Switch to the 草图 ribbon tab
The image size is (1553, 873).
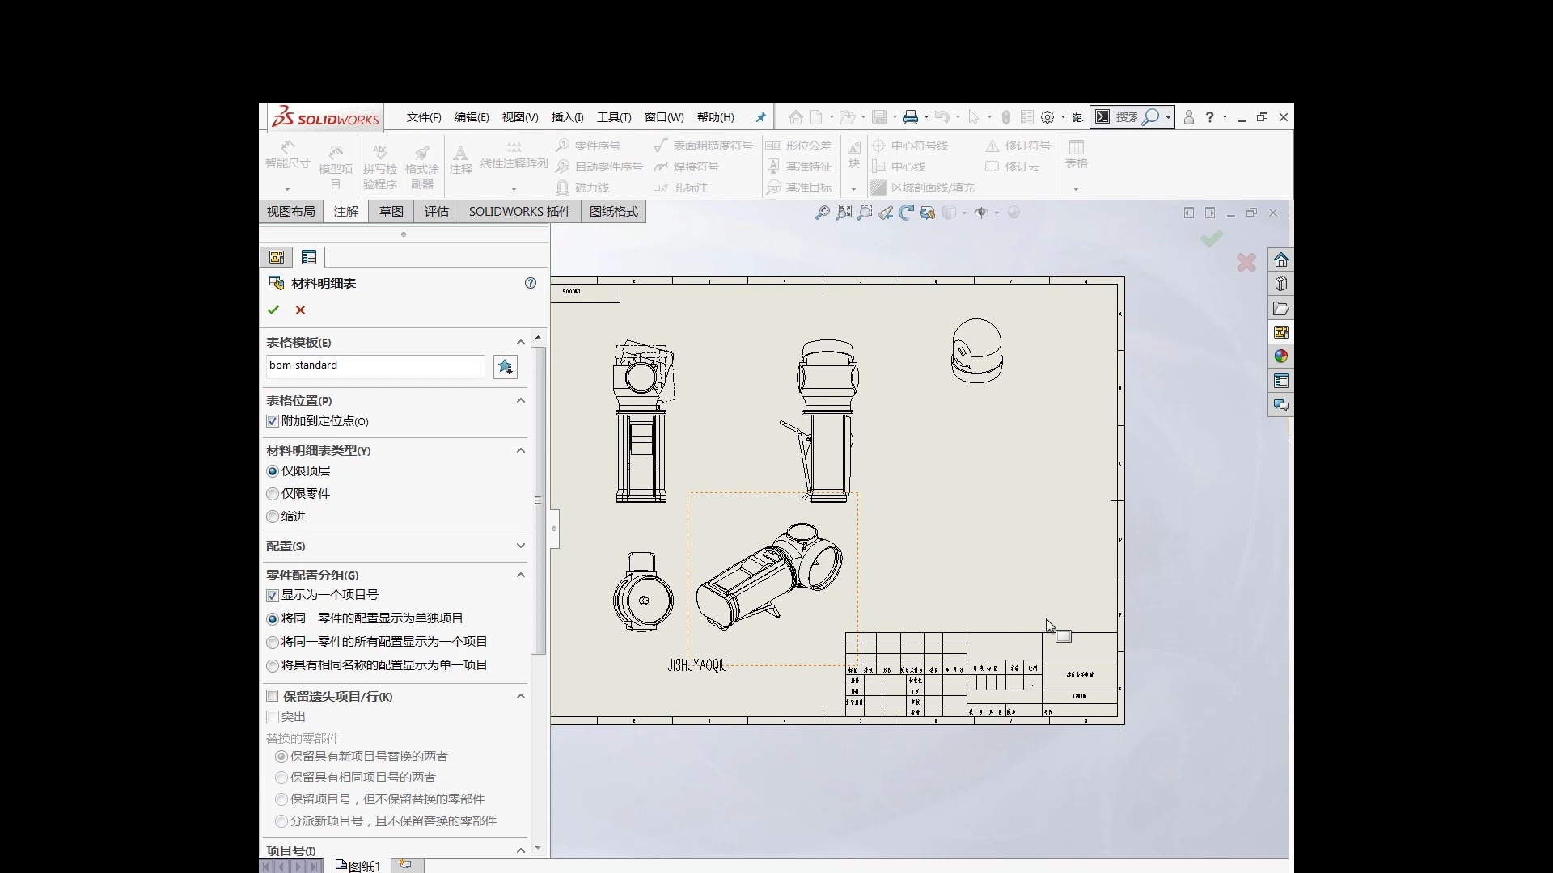(x=391, y=212)
